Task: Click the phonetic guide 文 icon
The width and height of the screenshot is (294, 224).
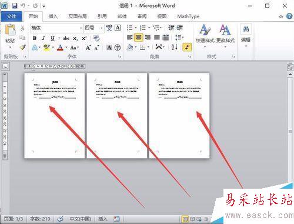Action: [109, 28]
